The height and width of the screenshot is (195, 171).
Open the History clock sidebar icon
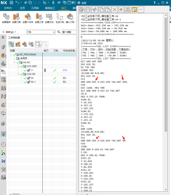pyautogui.click(x=3, y=144)
